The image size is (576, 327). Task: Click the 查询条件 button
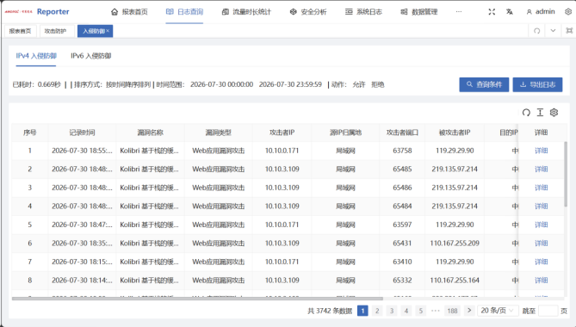[x=484, y=84]
